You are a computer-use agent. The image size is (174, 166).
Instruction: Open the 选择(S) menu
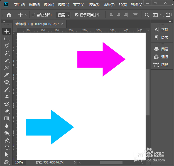(94, 4)
